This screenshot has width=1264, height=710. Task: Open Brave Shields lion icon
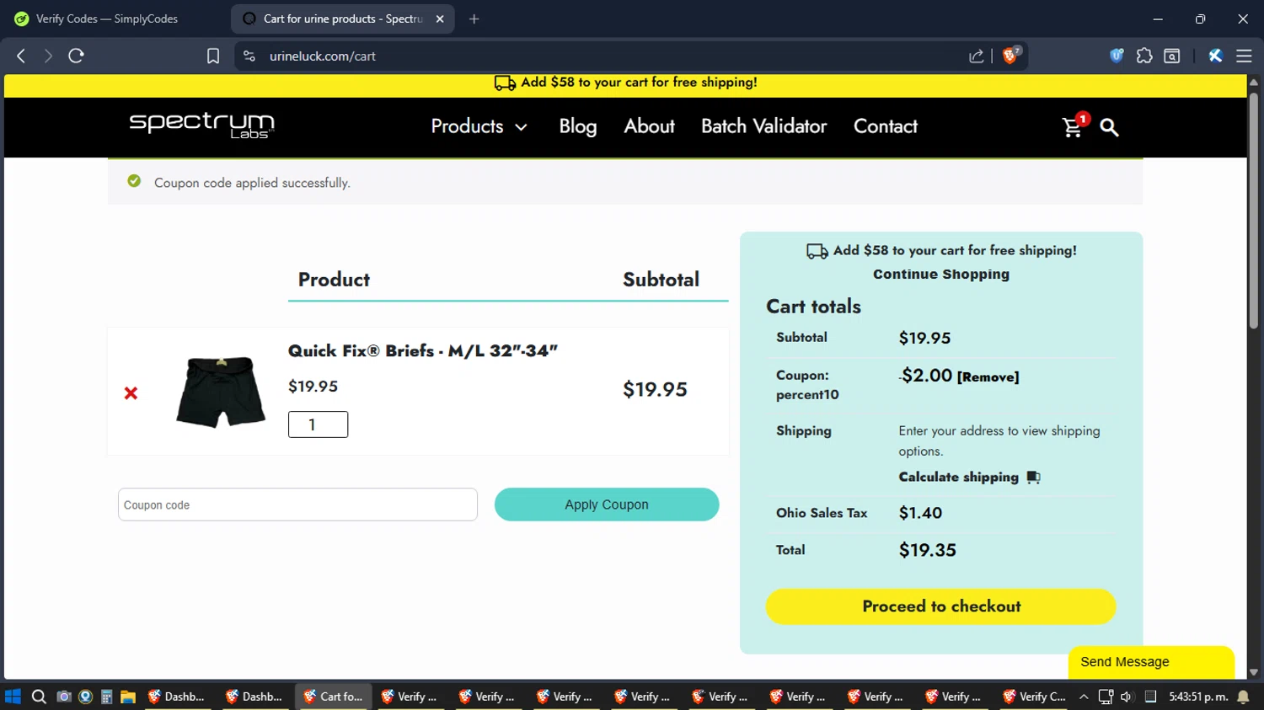coord(1010,56)
